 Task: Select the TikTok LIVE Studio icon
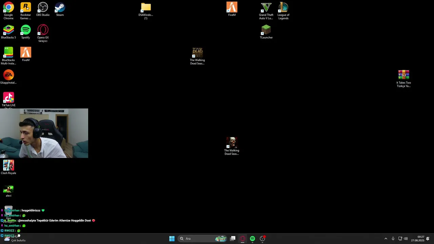[8, 100]
